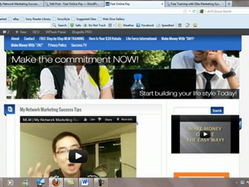Open Microsoft Word from taskbar

tap(85, 183)
